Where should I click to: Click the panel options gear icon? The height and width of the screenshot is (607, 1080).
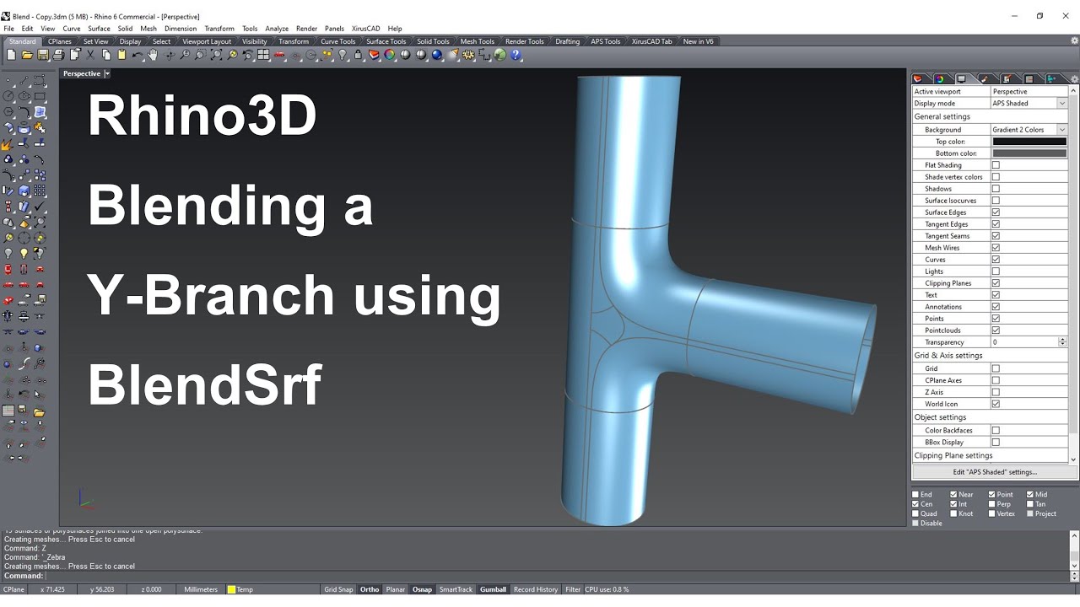coord(1075,79)
